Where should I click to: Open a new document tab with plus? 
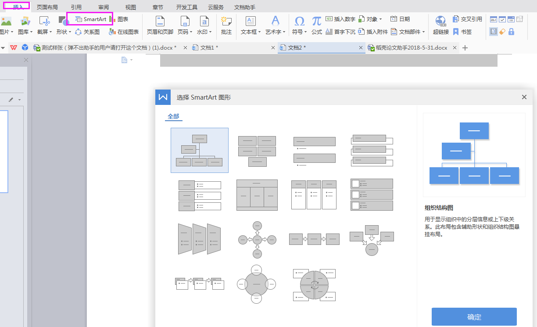[x=465, y=48]
